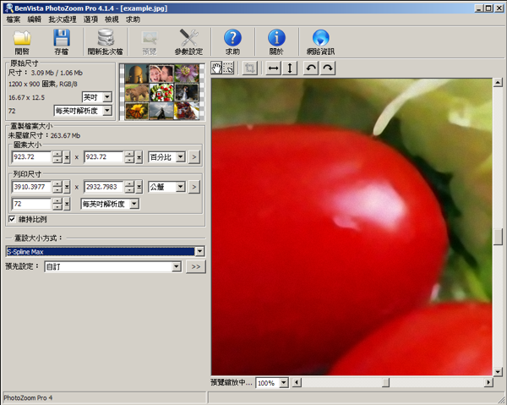
Task: Open print size 每英吋解析度 dropdown
Action: click(134, 204)
